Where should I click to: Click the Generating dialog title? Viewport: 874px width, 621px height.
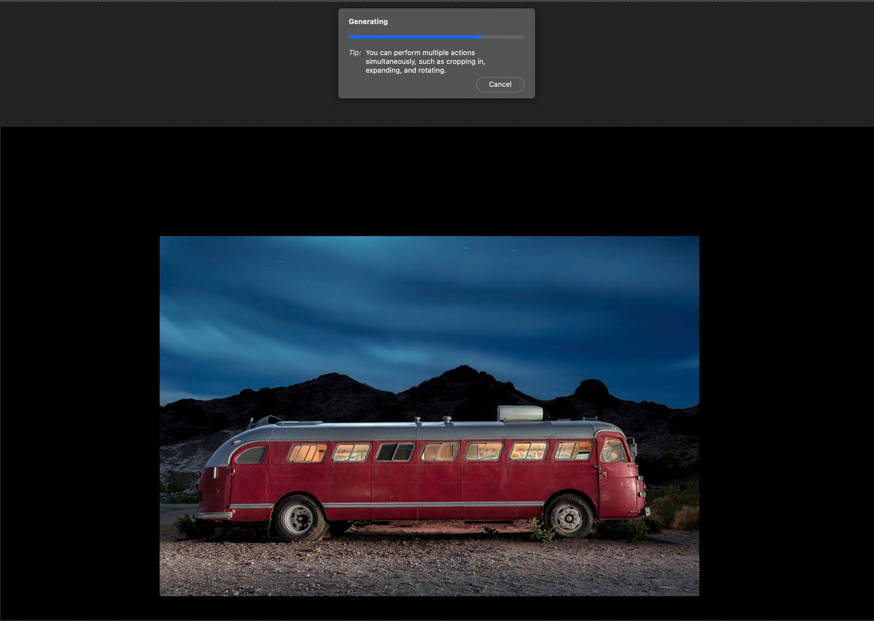coord(368,22)
